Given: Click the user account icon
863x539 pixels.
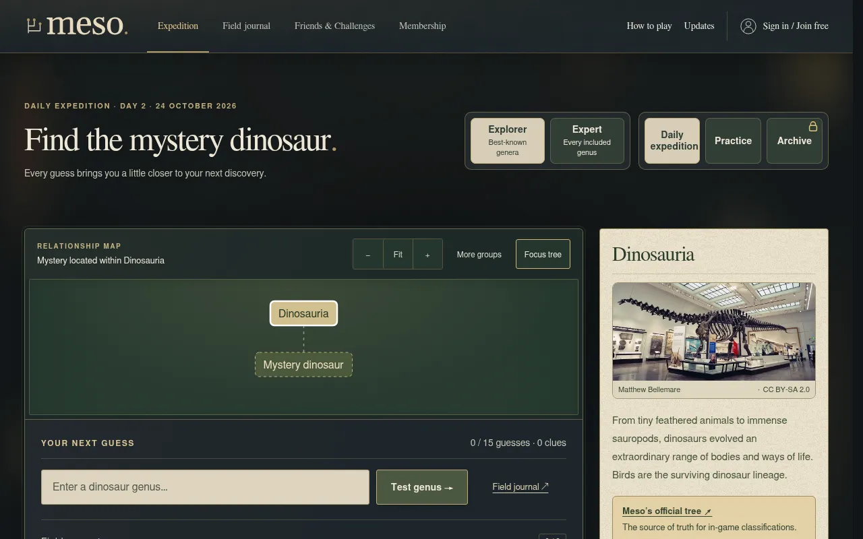Looking at the screenshot, I should click(748, 26).
